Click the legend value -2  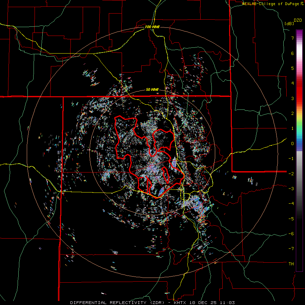[291, 174]
